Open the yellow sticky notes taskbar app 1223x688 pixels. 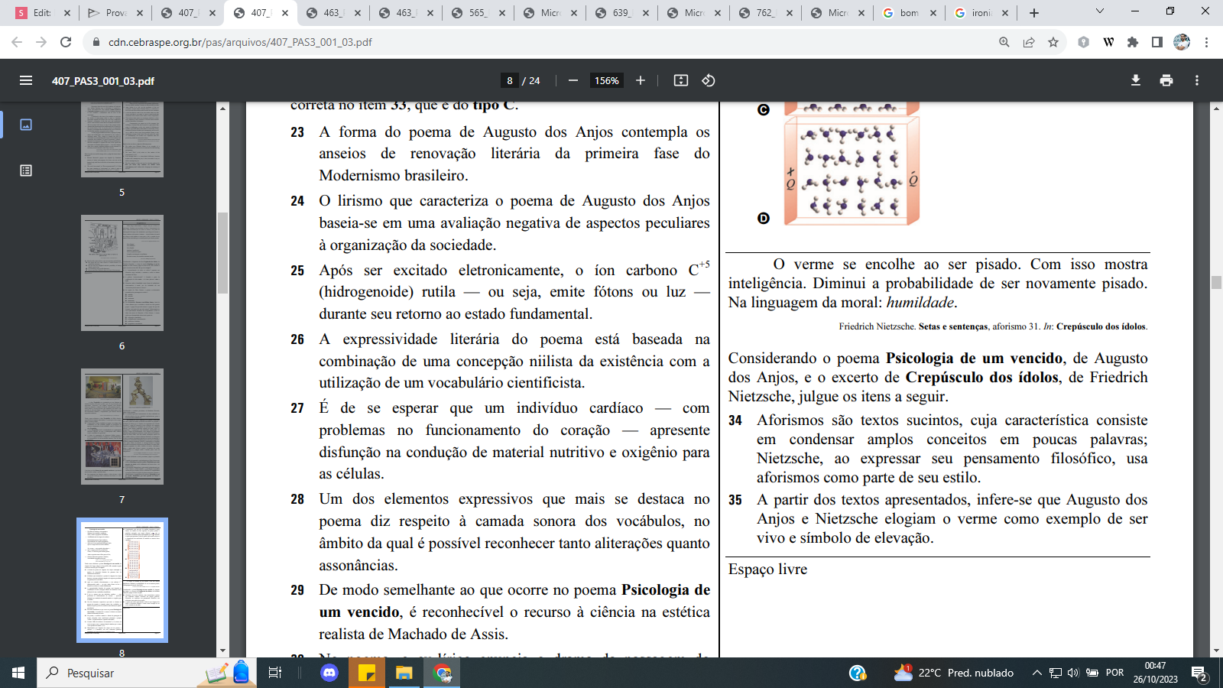(x=367, y=673)
